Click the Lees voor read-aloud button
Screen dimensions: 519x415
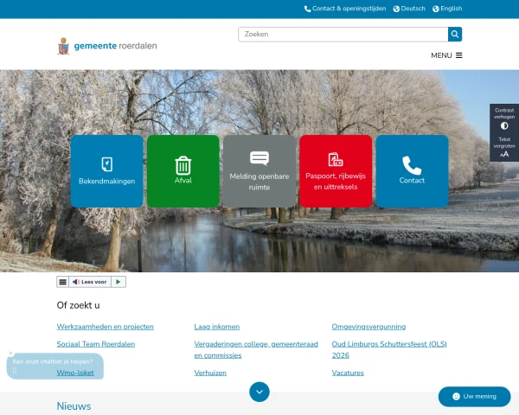90,282
